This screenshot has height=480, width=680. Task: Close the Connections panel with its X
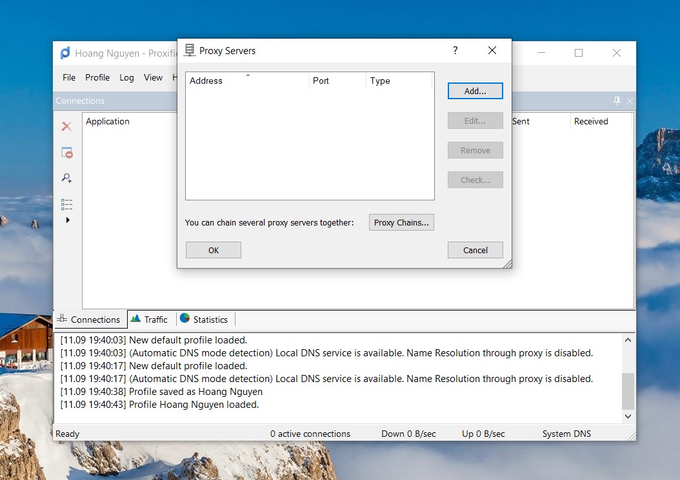[x=630, y=101]
